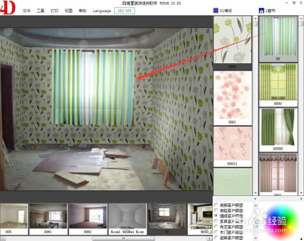Click the red 4D logo icon

click(8, 7)
